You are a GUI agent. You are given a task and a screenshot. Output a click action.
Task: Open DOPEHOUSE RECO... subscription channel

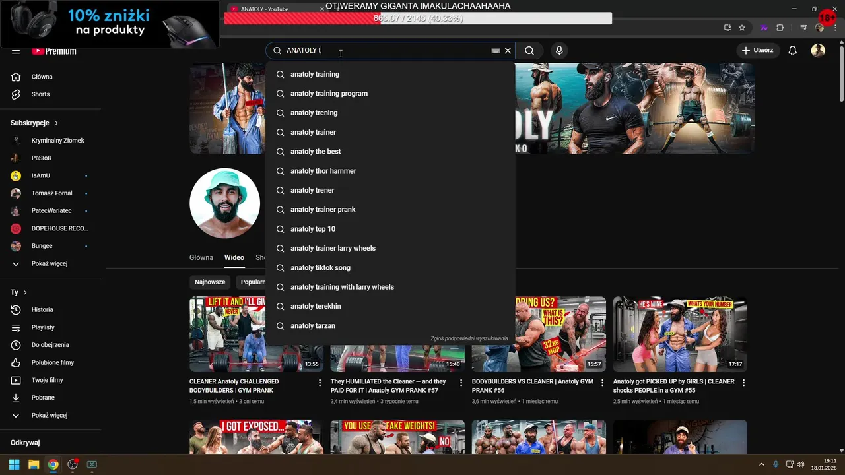(x=51, y=228)
